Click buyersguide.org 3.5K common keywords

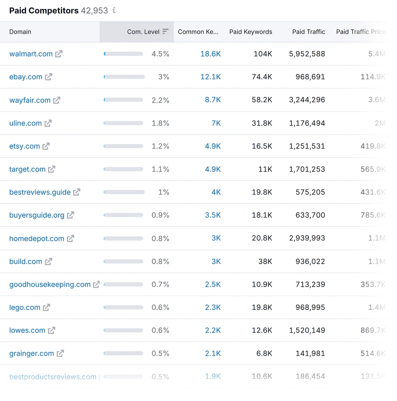pyautogui.click(x=213, y=215)
